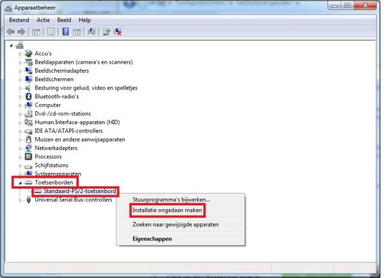The height and width of the screenshot is (278, 391).
Task: Collapse the root computer node
Action: [11, 45]
